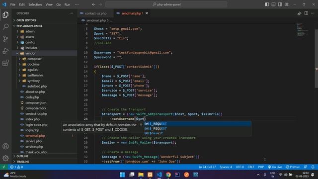Image resolution: width=318 pixels, height=179 pixels.
Task: Click the php-admin-panel command center search
Action: pos(166,4)
